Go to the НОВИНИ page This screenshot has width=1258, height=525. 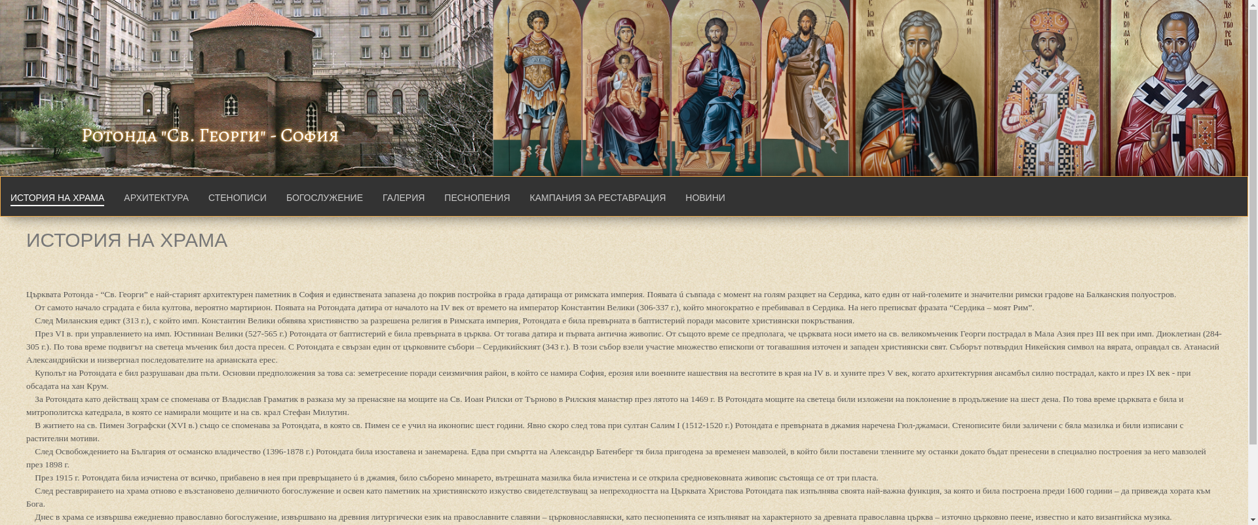click(x=705, y=198)
